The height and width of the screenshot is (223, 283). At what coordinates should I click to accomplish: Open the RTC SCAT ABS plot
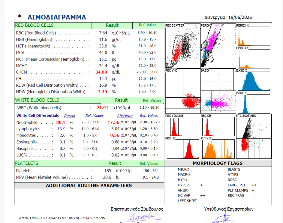click(x=254, y=136)
